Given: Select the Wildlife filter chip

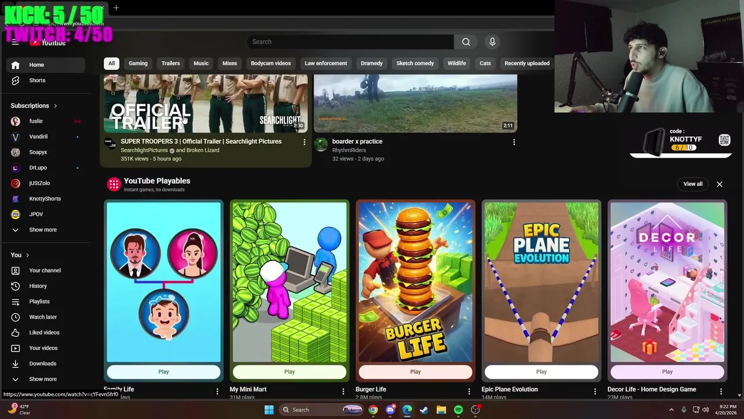Looking at the screenshot, I should coord(457,63).
